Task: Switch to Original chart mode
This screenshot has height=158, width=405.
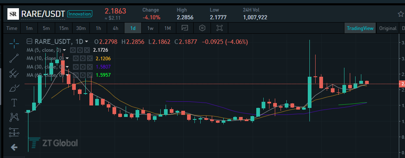Action: click(388, 28)
